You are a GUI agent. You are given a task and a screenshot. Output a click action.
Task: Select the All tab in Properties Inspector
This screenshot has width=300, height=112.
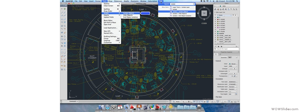230,57
